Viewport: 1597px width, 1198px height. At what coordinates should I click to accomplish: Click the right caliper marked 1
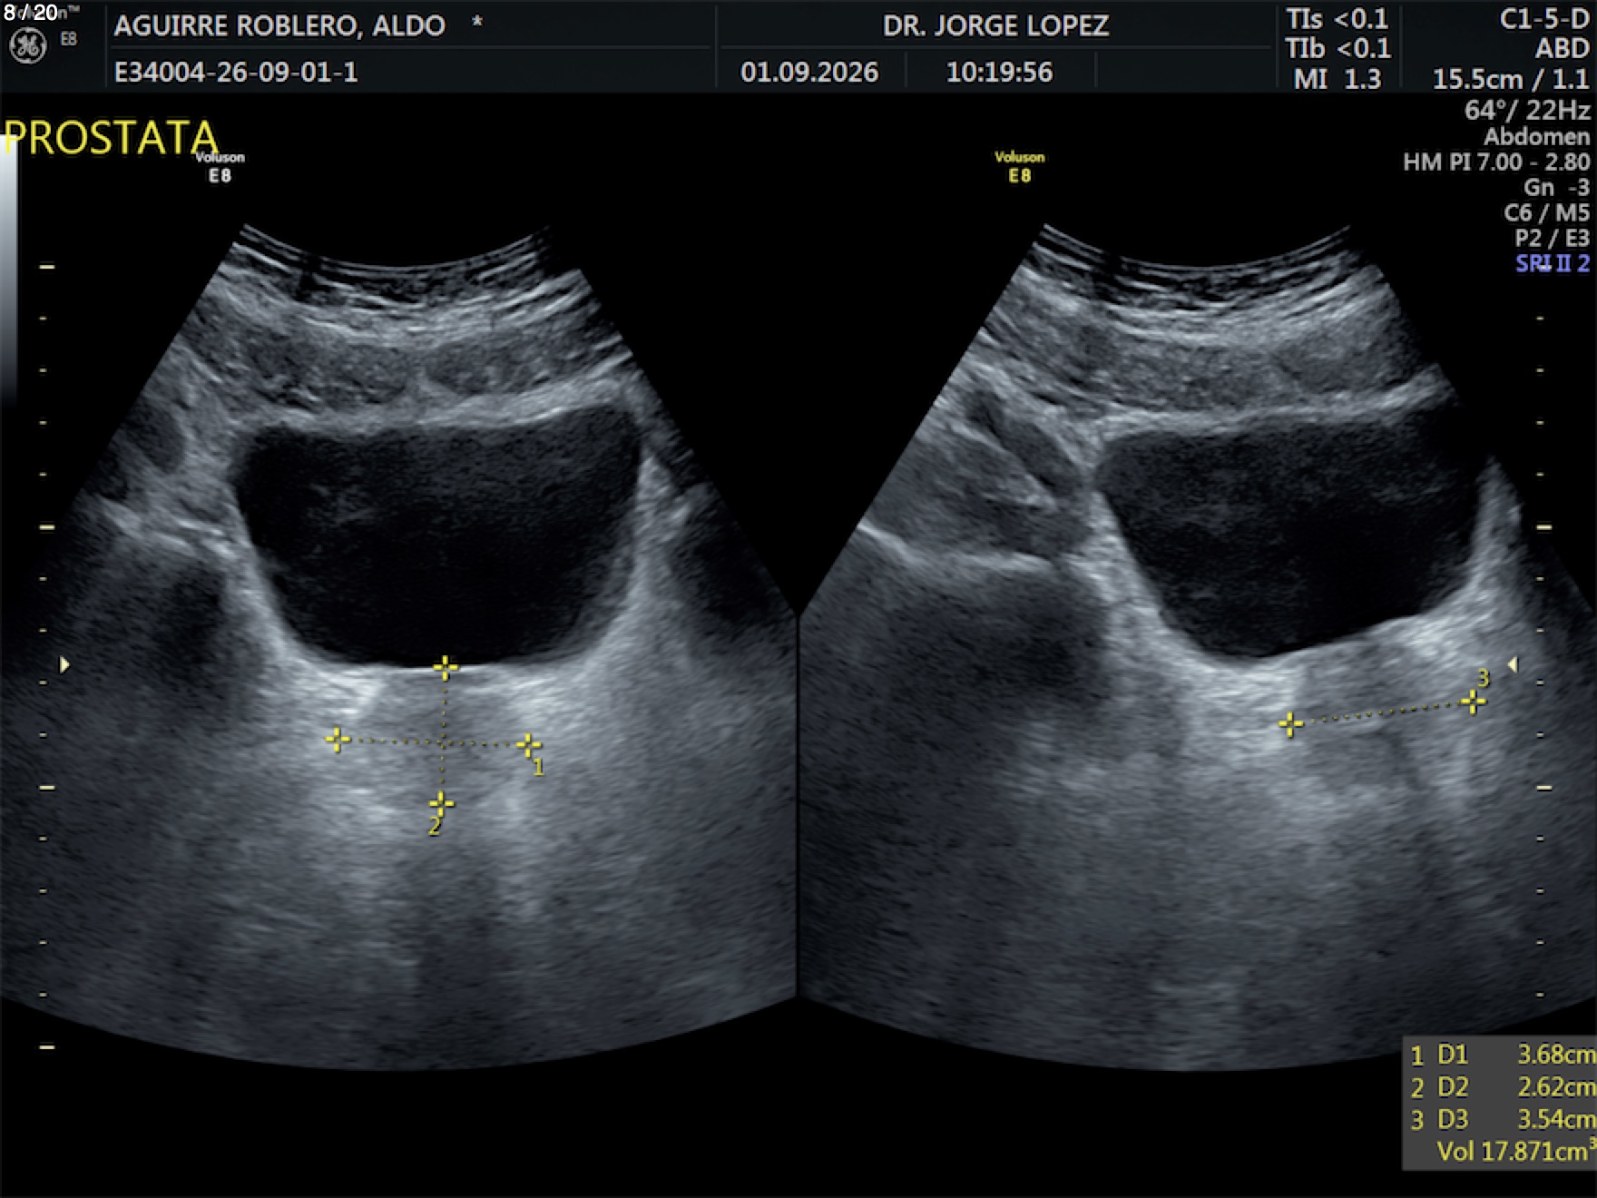[x=528, y=746]
